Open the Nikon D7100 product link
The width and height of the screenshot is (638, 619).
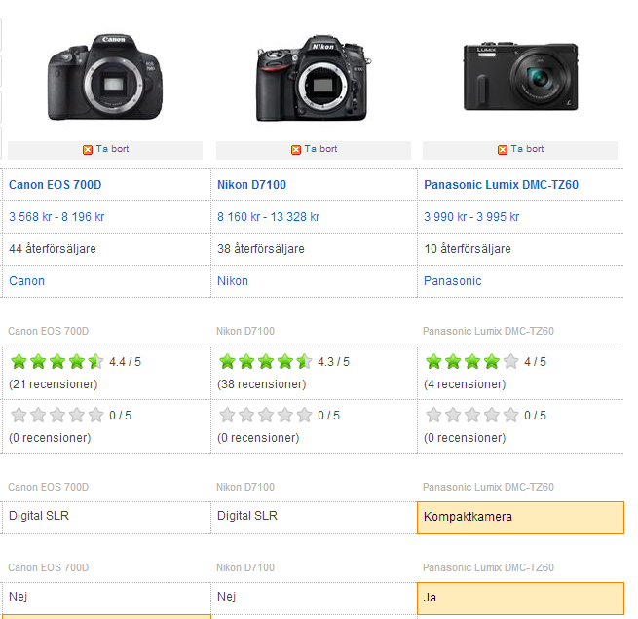(x=251, y=185)
